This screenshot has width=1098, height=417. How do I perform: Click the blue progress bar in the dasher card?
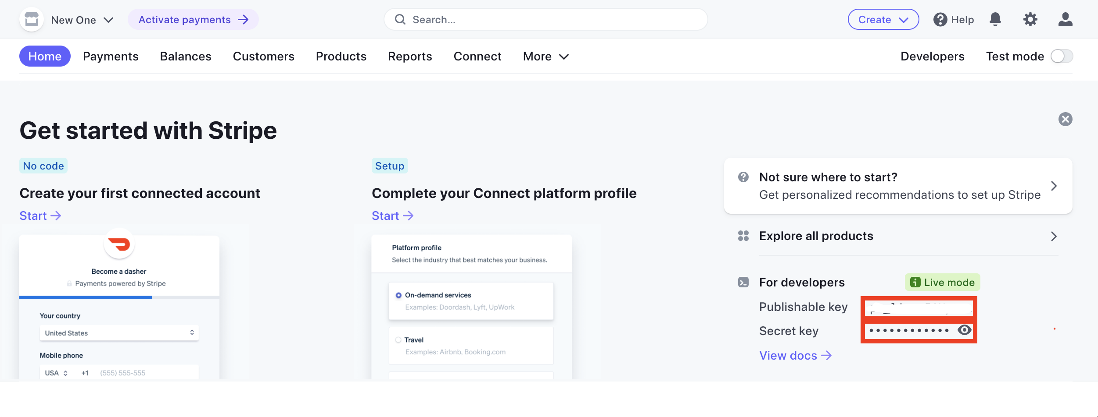tap(86, 297)
